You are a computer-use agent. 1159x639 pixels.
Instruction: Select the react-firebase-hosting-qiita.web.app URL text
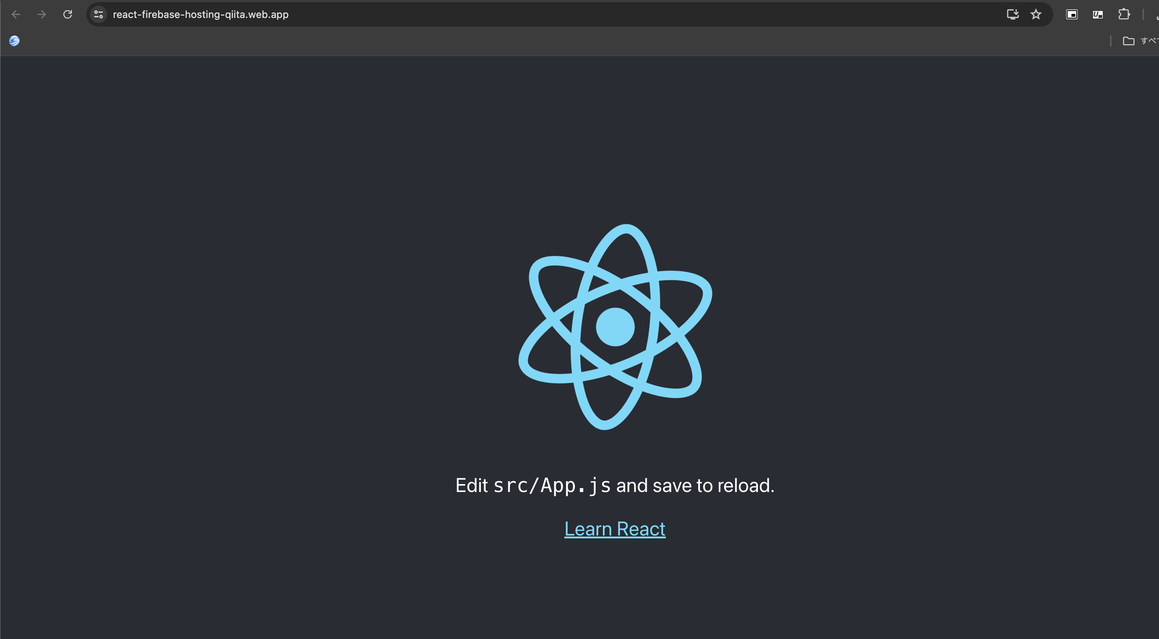[x=201, y=14]
